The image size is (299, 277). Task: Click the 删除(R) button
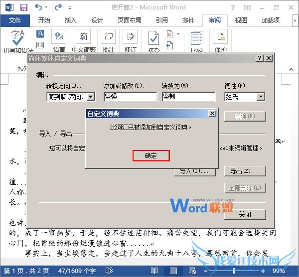point(245,116)
